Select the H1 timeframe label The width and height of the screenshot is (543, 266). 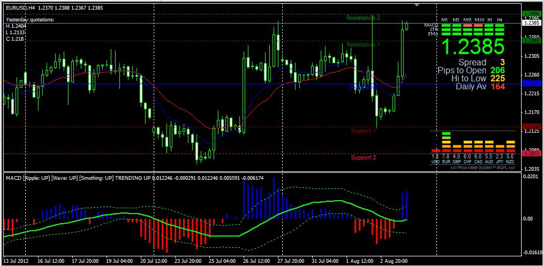pos(489,20)
